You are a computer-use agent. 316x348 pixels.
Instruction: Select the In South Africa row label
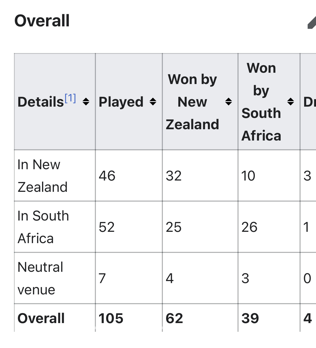pyautogui.click(x=43, y=227)
